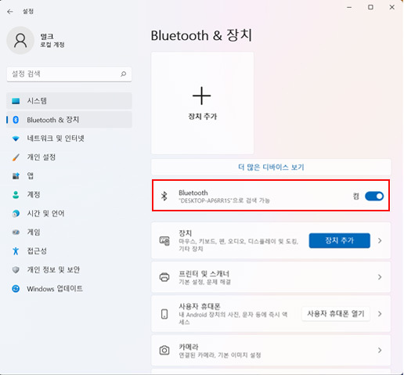
Task: Turn off the Bluetooth toggle switch
Action: pos(374,196)
